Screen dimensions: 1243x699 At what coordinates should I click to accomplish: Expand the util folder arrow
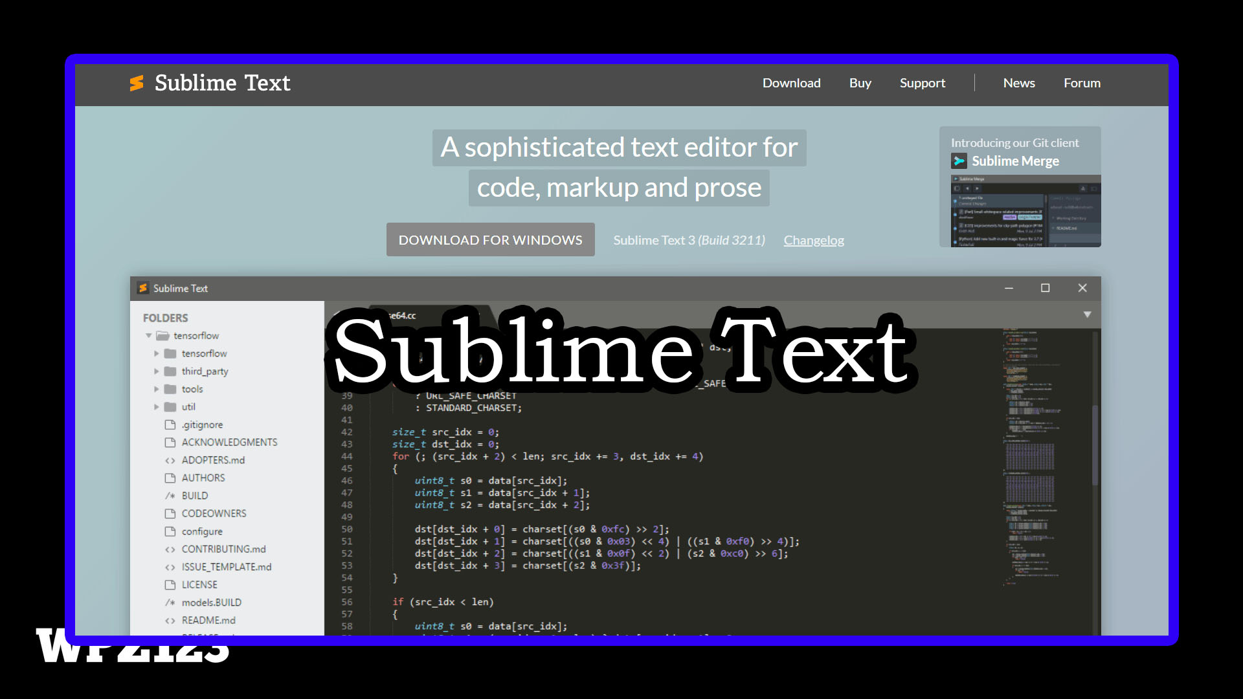point(156,407)
